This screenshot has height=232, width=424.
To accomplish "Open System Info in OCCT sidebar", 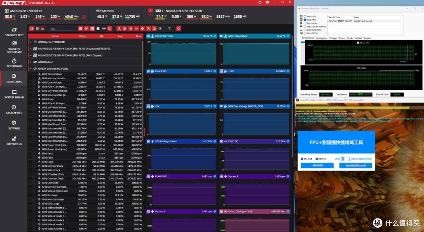I will 14,109.
